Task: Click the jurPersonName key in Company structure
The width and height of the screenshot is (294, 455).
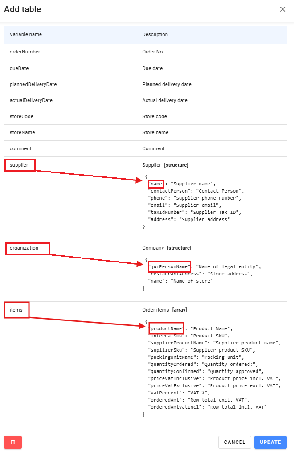Action: tap(169, 266)
